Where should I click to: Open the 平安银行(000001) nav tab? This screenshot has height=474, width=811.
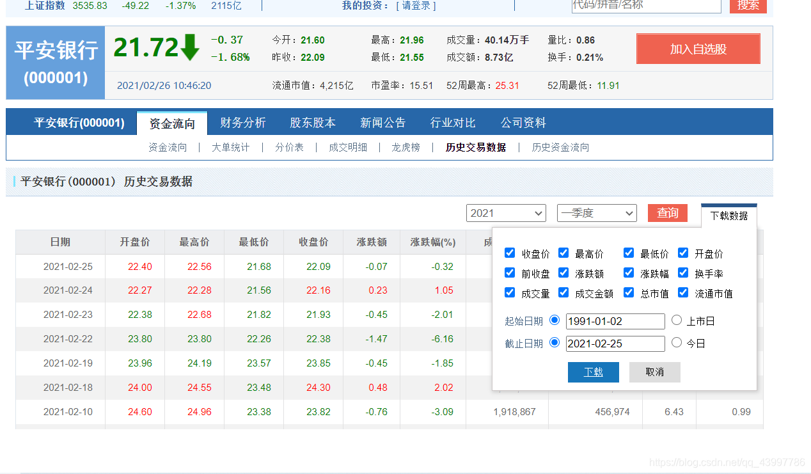pyautogui.click(x=79, y=122)
